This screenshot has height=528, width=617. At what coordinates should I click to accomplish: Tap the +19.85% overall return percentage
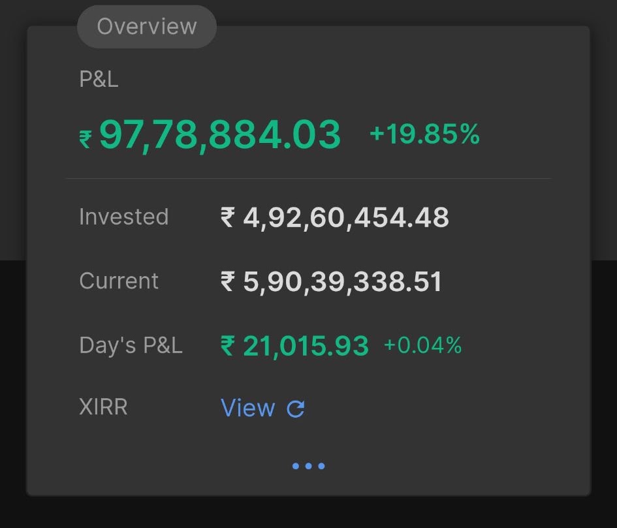point(424,134)
